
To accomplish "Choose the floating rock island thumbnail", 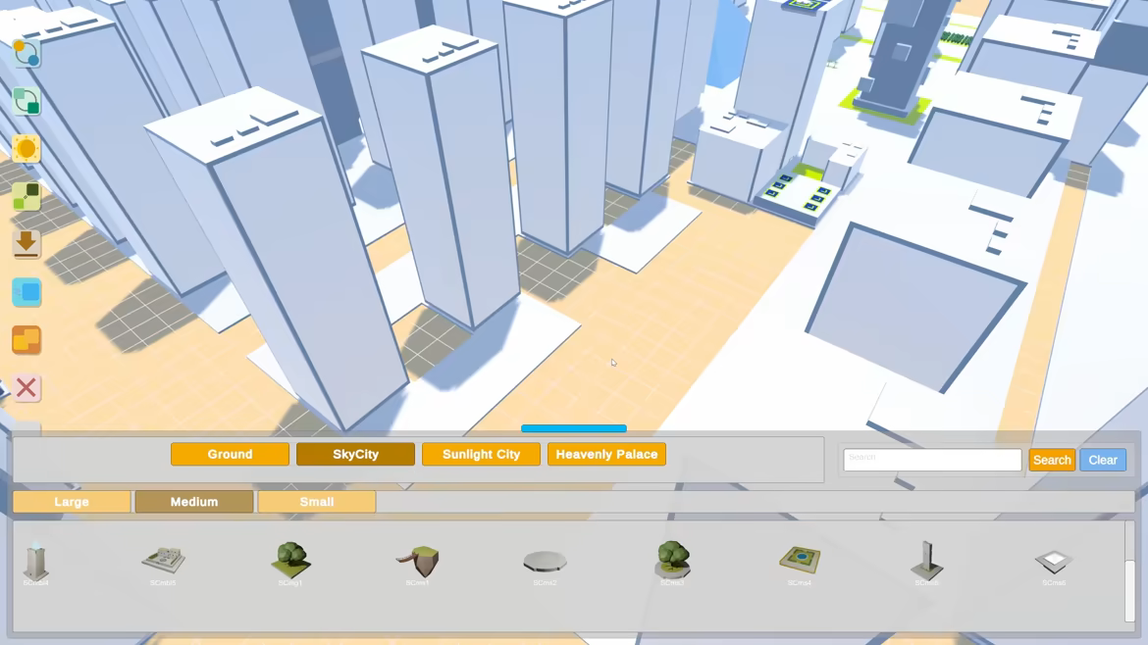I will [x=418, y=563].
